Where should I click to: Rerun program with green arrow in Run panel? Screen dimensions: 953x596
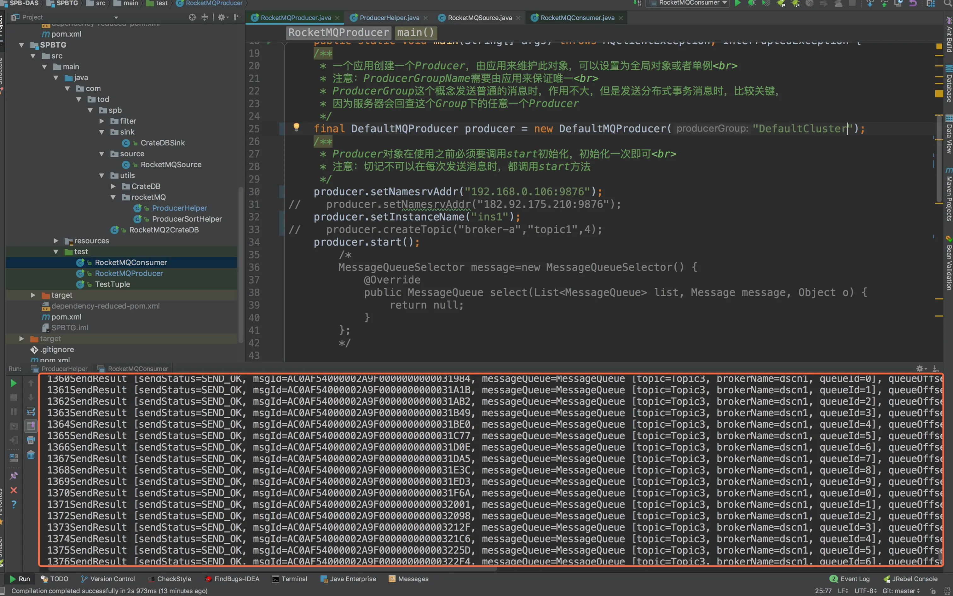tap(14, 383)
